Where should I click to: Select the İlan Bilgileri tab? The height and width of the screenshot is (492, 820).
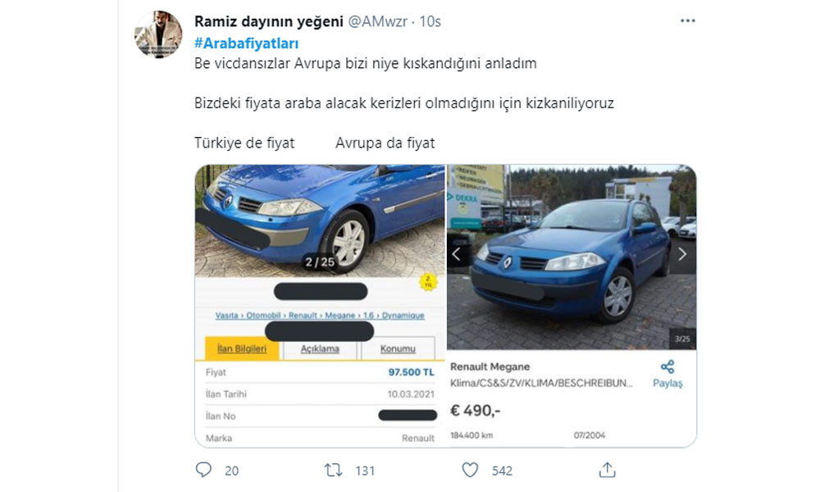click(242, 348)
